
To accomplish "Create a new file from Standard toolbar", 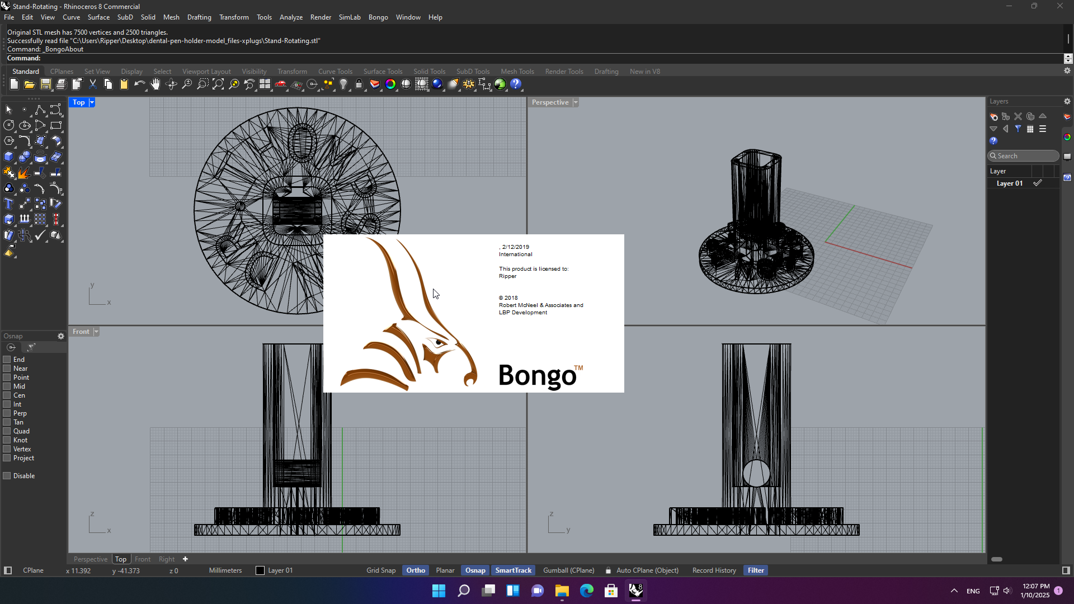I will 14,84.
